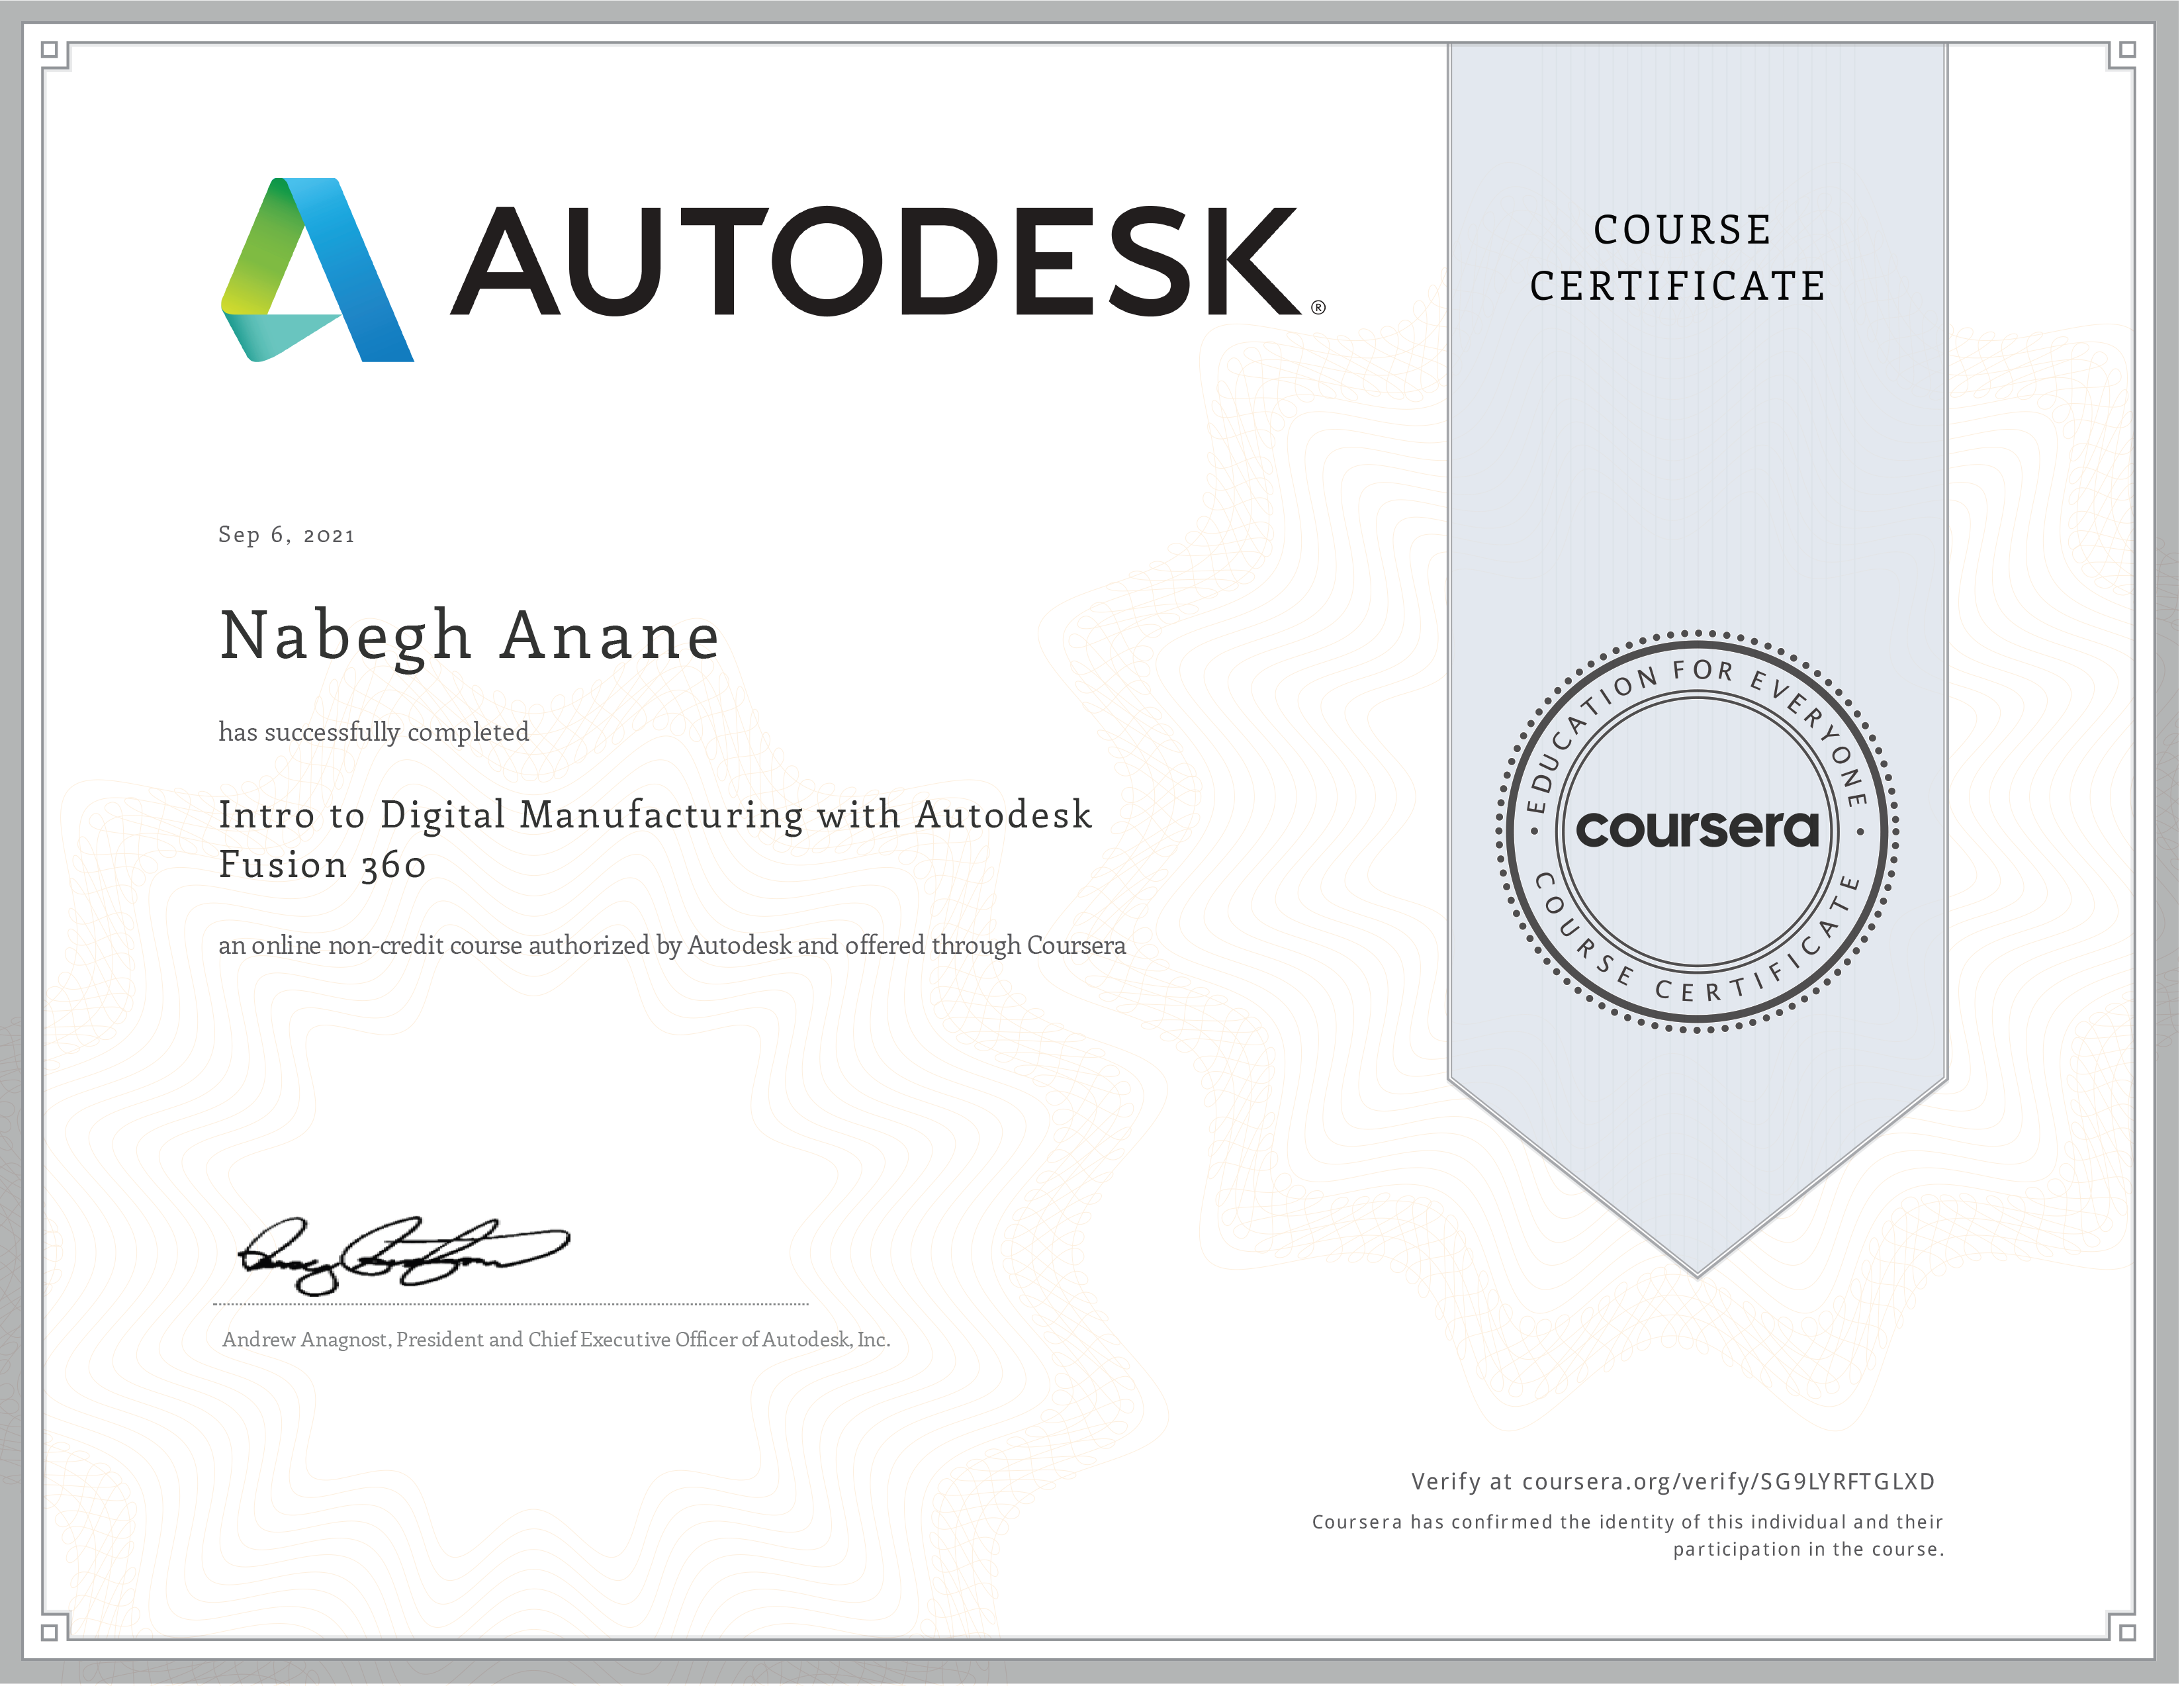Click the coursera logo inside seal
Screen dimensions: 2184x1688
click(1699, 830)
